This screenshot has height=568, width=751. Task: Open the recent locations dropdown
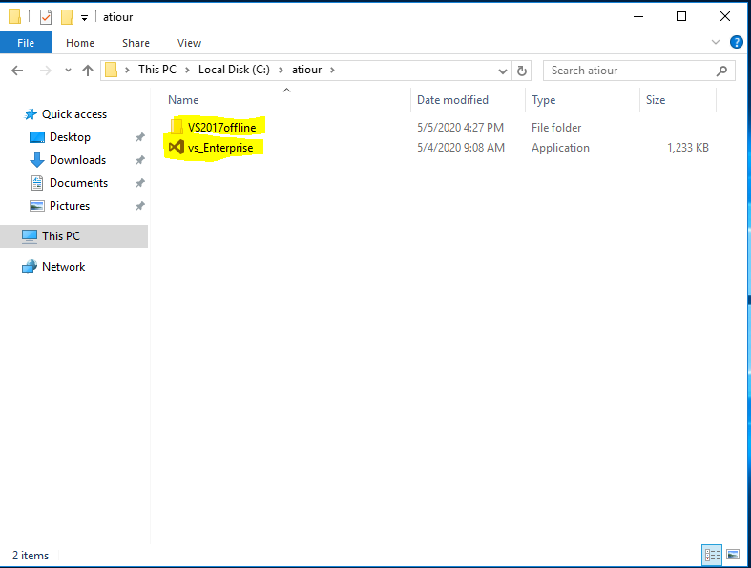point(68,71)
